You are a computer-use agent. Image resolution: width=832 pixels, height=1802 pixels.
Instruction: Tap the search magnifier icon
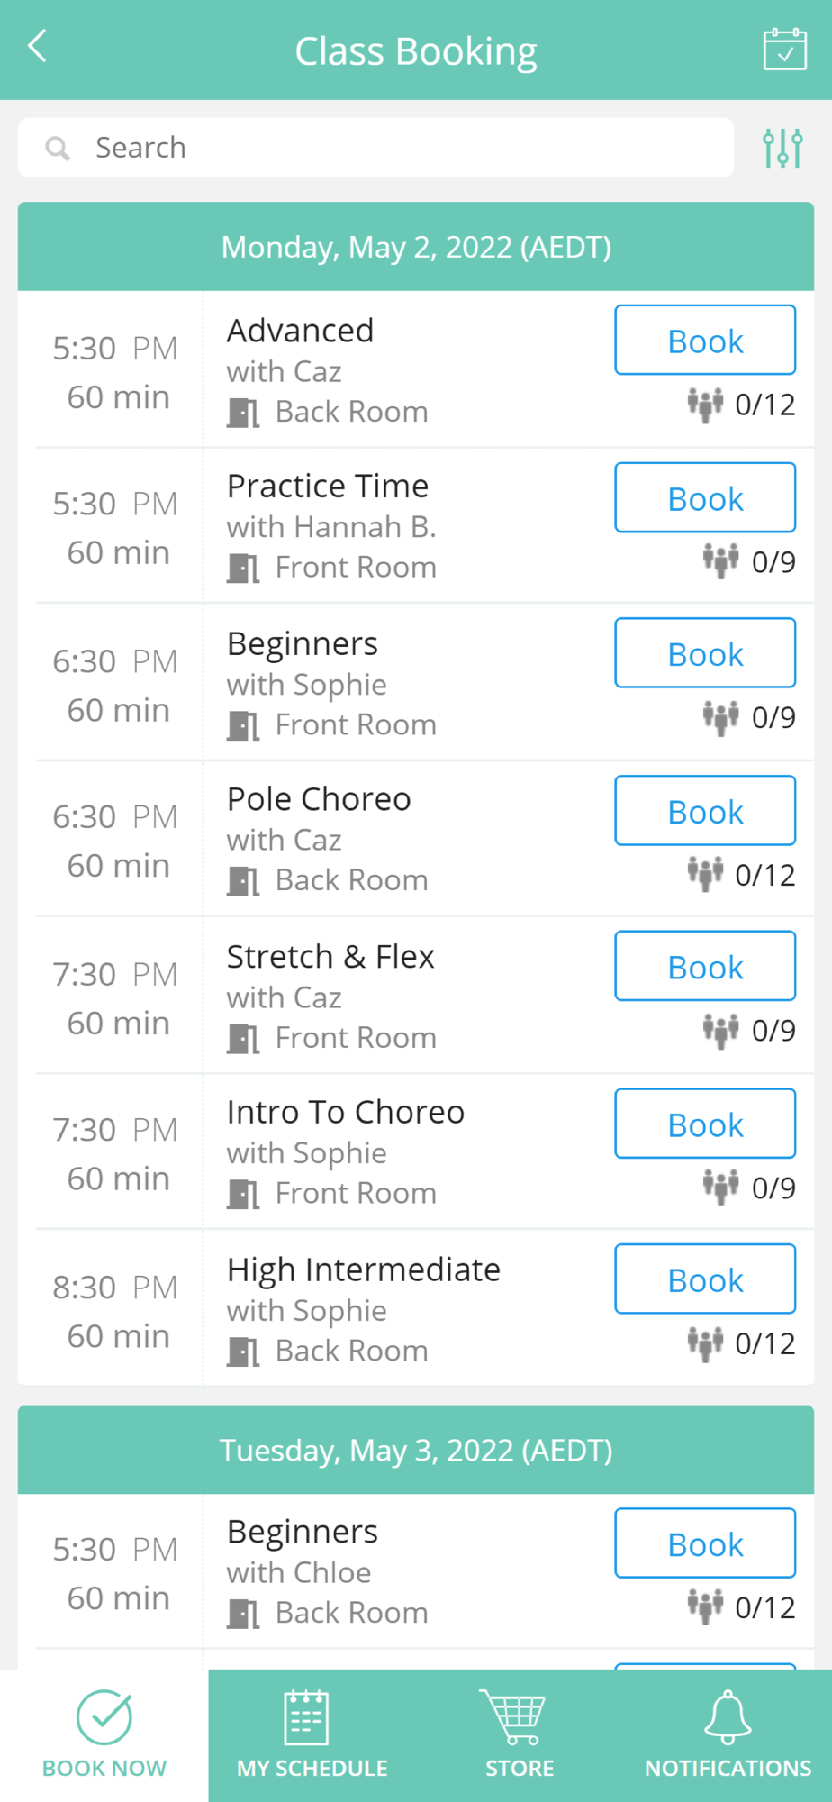click(58, 148)
